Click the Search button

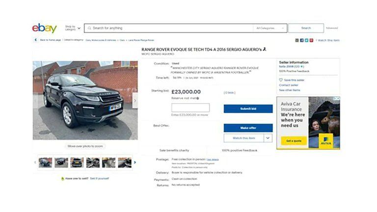coord(306,28)
